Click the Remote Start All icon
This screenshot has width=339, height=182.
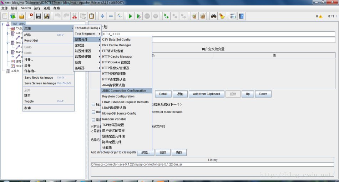[x=166, y=16]
